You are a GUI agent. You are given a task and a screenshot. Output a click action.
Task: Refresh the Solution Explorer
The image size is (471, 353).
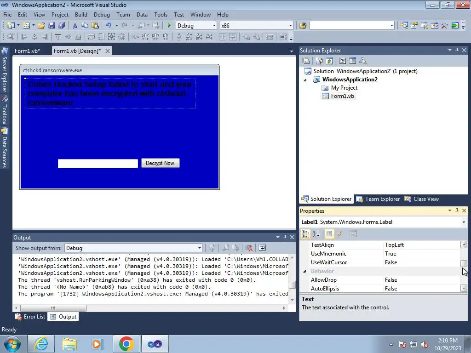click(329, 61)
